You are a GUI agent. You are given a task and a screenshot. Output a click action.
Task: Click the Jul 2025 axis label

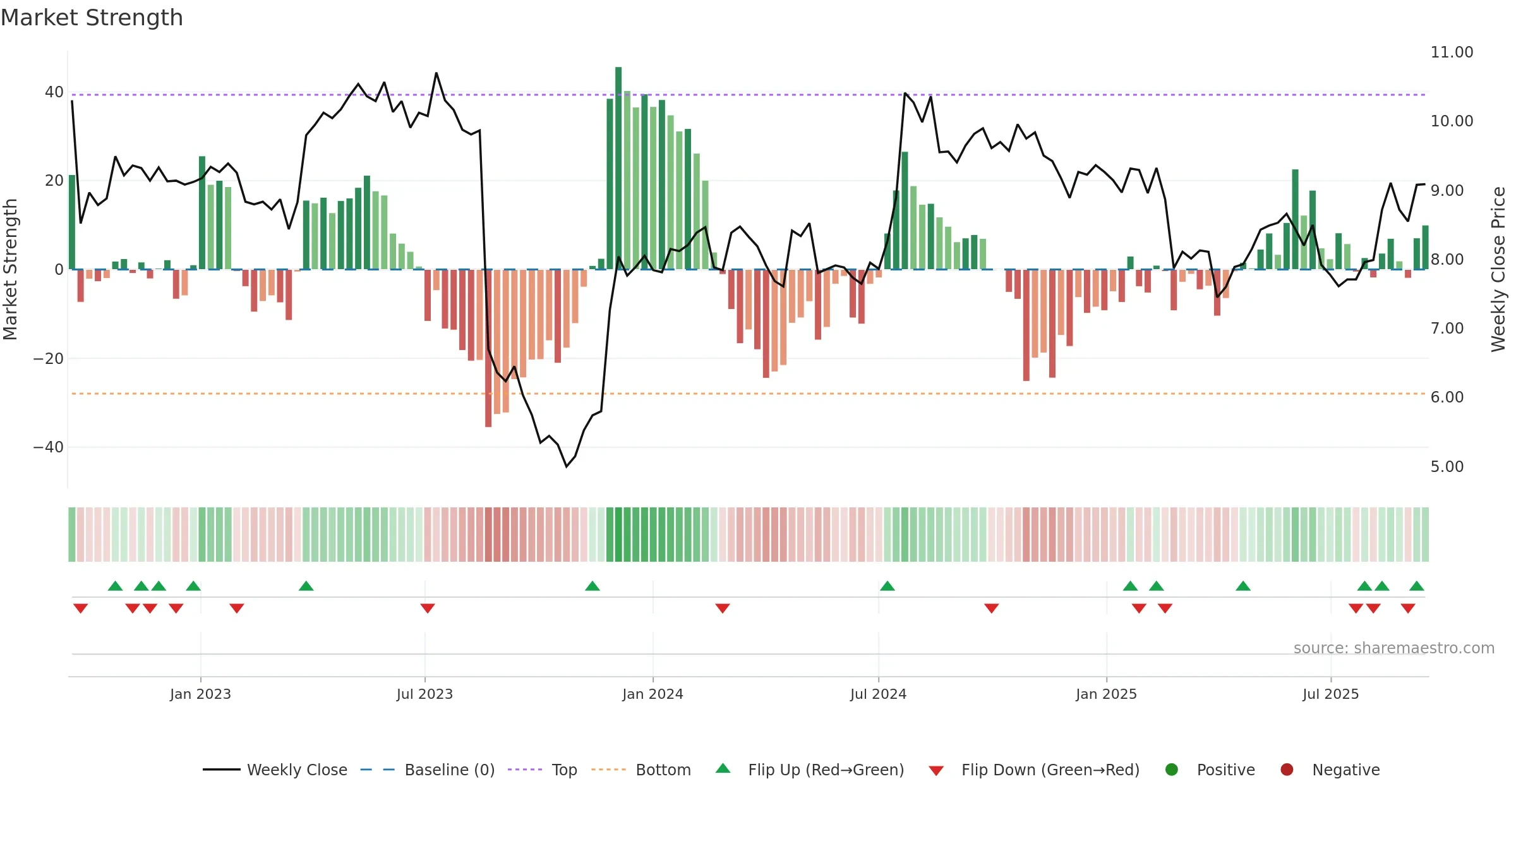tap(1330, 694)
